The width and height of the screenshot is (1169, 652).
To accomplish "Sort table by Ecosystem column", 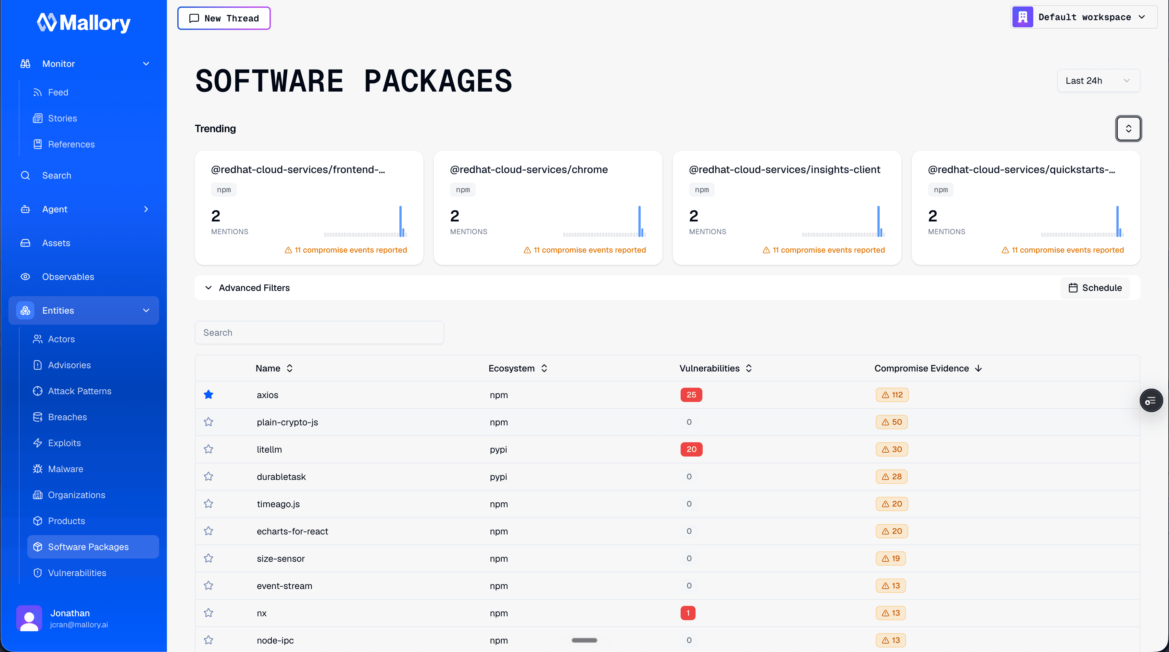I will coord(518,369).
